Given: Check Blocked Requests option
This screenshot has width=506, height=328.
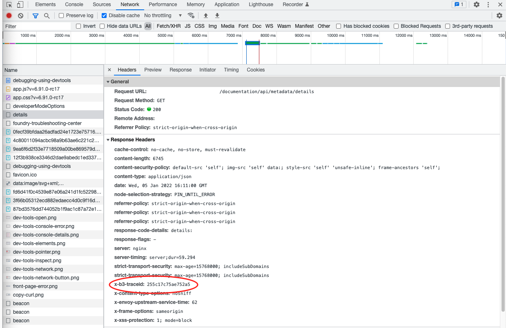Looking at the screenshot, I should tap(396, 26).
